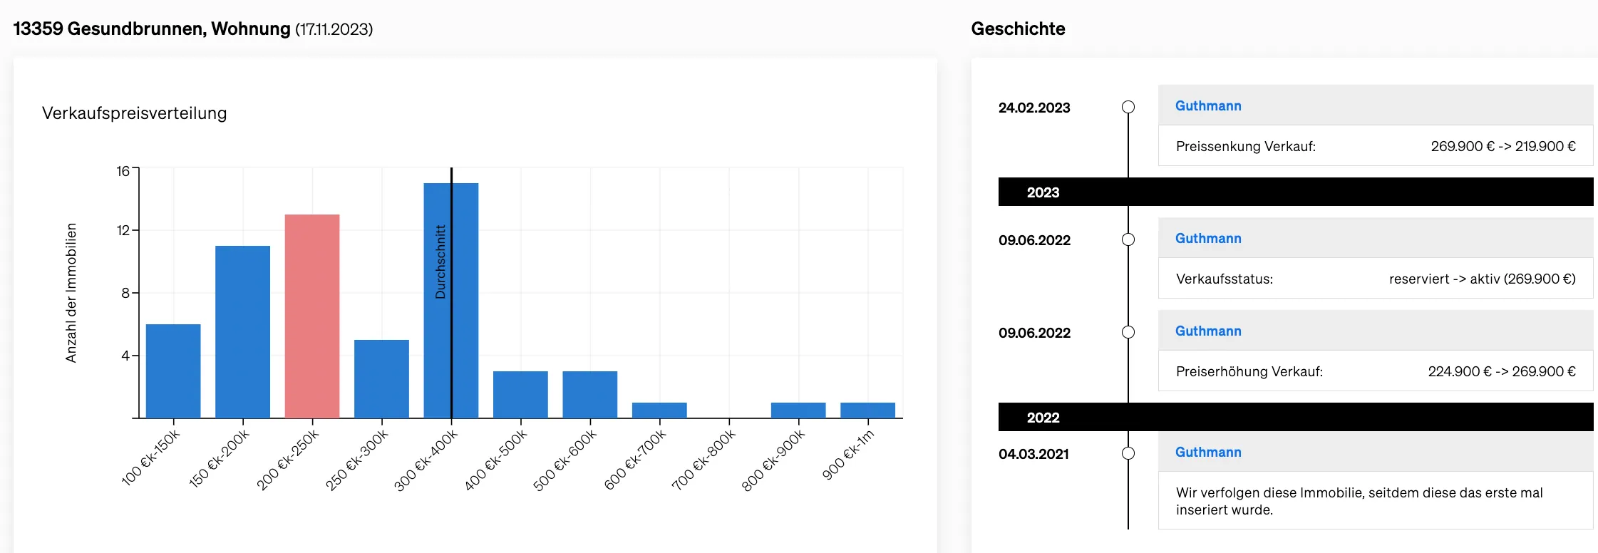Select the timeline circle beside the Preiserhöhung entry

pyautogui.click(x=1128, y=332)
